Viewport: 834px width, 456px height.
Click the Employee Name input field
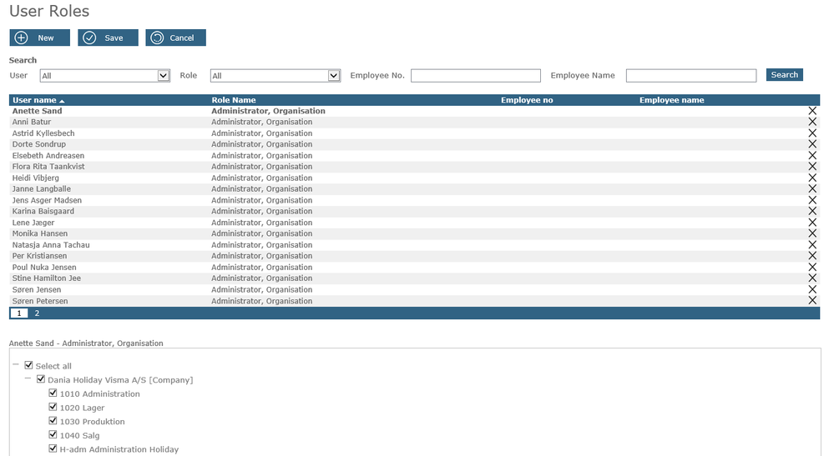[691, 75]
